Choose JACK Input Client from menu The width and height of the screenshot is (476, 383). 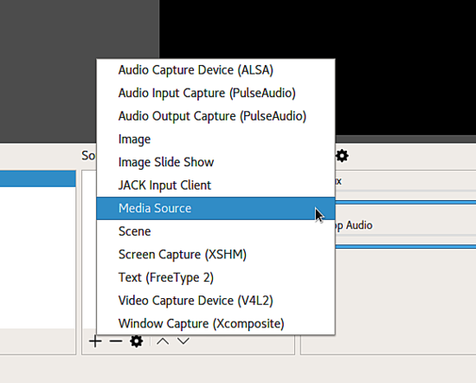[215, 185]
